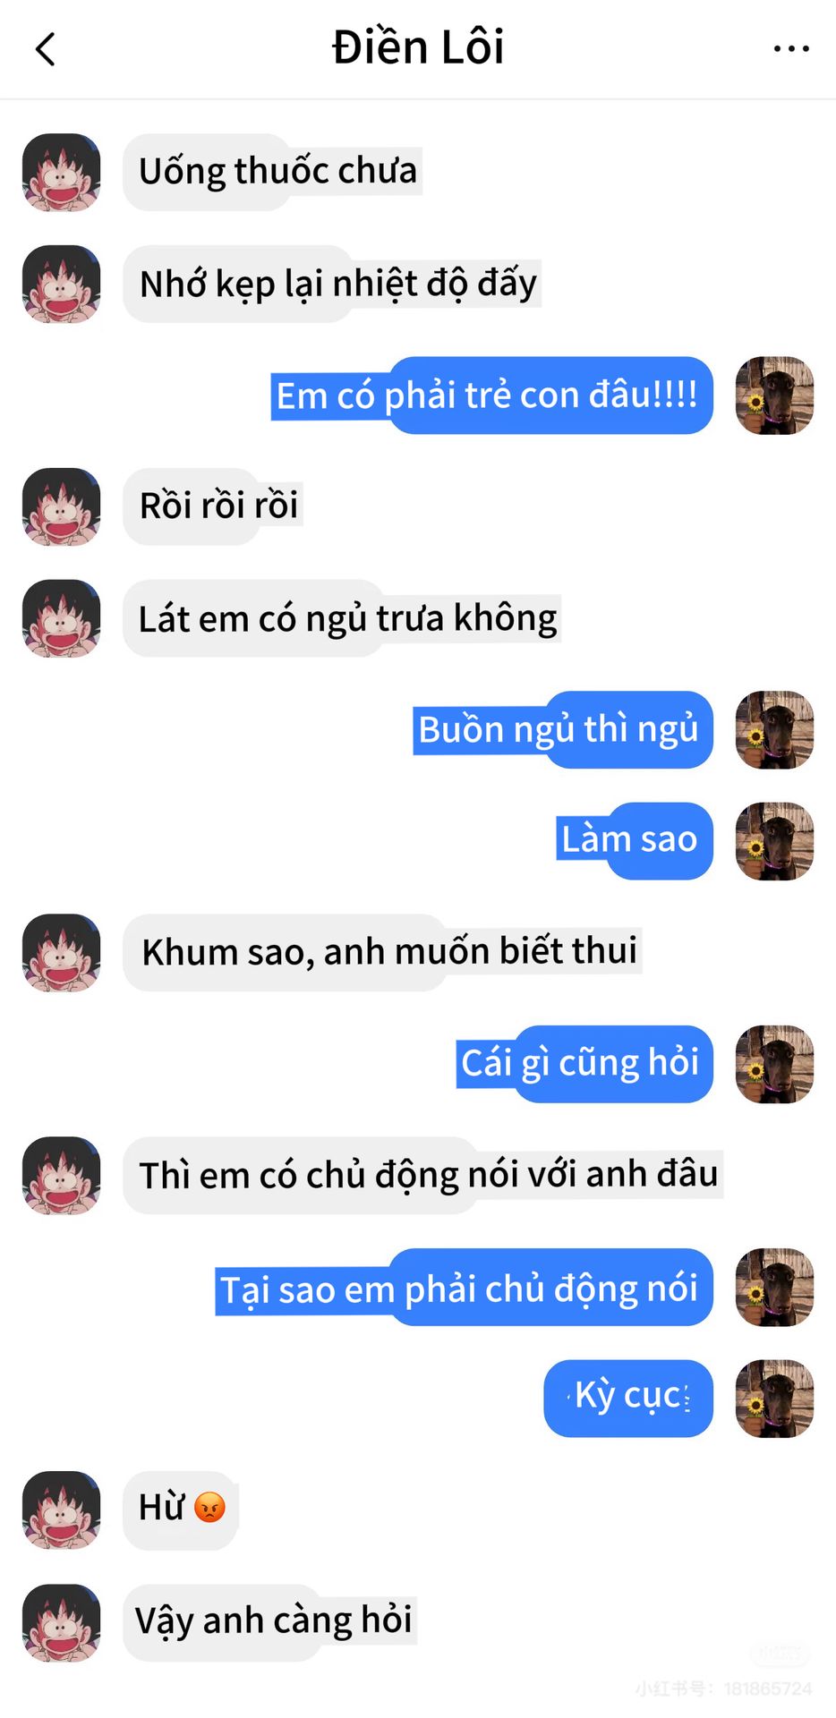Tap the avatar next to 'Rồi rồi rồi'
This screenshot has height=1718, width=836.
coord(61,506)
